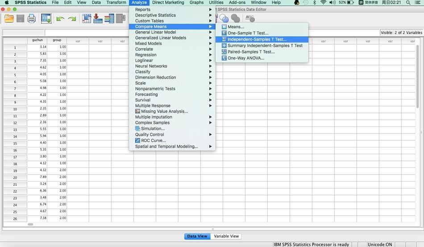Click cell with guchun value 7.89
This screenshot has height=247, width=424.
37,177
